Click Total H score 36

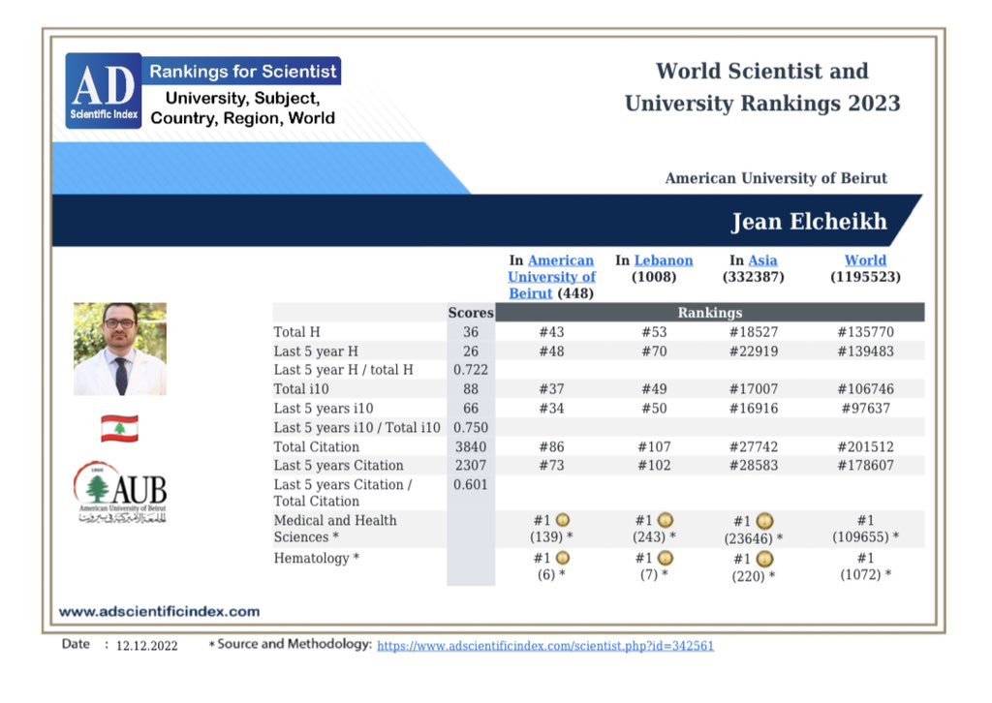click(x=471, y=332)
